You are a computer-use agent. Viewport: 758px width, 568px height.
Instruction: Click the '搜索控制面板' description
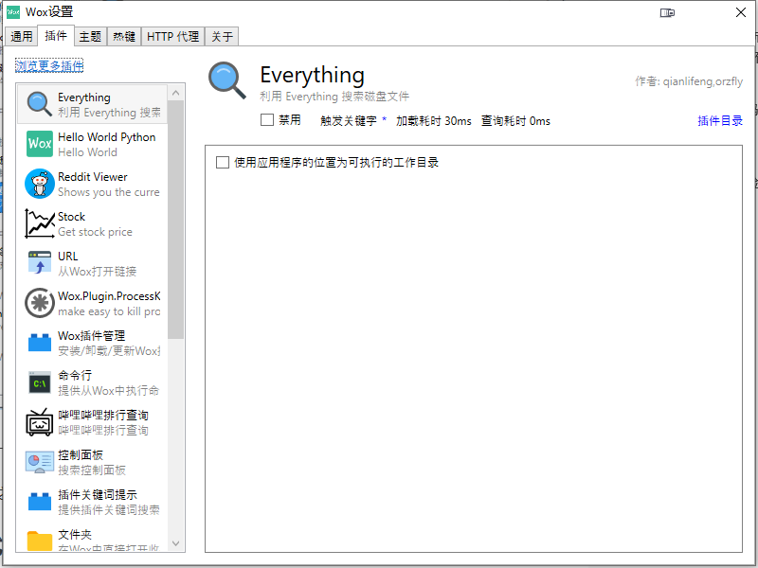point(92,470)
